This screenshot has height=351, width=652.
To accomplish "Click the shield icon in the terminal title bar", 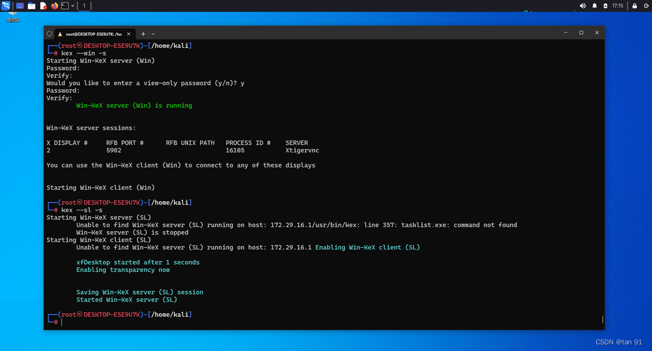I will click(50, 34).
